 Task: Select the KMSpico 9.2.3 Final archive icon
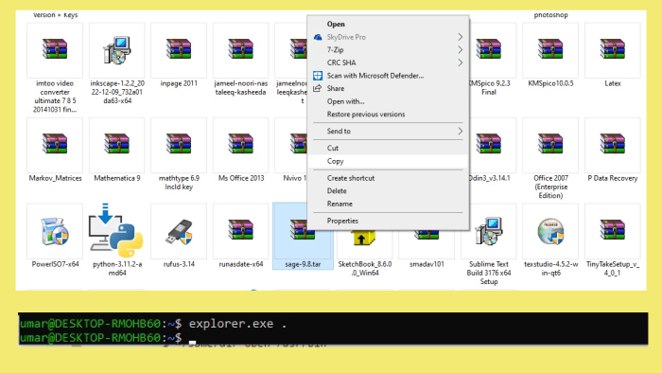pos(489,49)
